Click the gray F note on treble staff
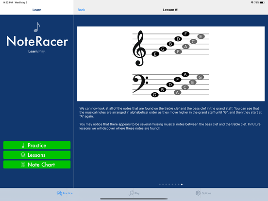The width and height of the screenshot is (268, 201). click(x=178, y=51)
